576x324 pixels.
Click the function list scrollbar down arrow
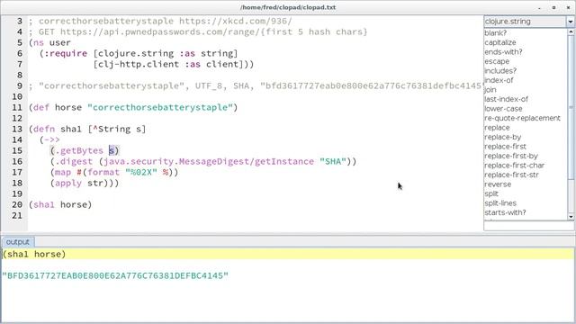[x=571, y=217]
